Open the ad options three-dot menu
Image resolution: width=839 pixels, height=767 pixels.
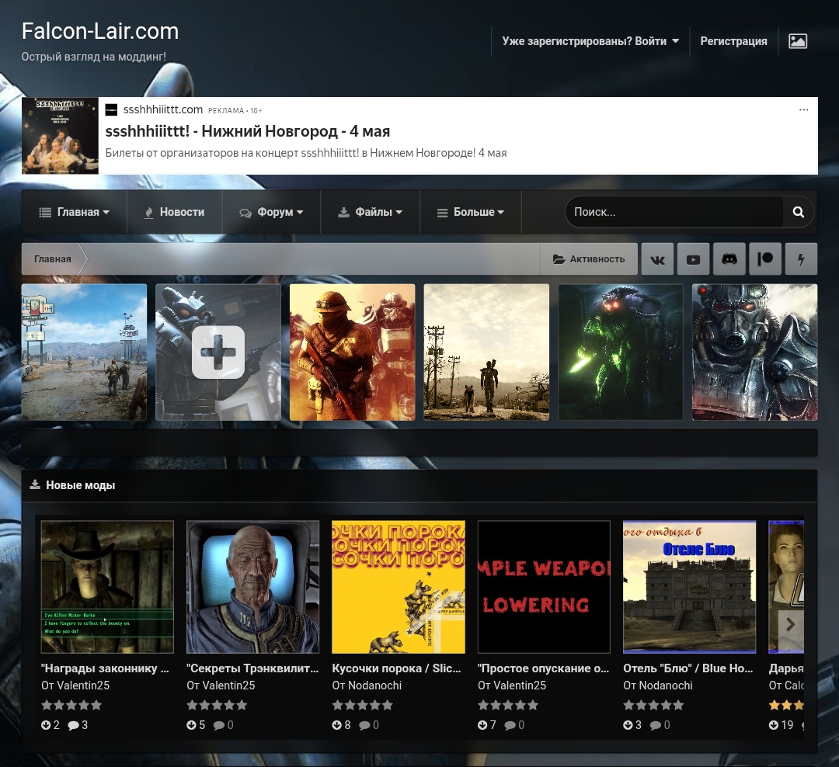tap(803, 110)
